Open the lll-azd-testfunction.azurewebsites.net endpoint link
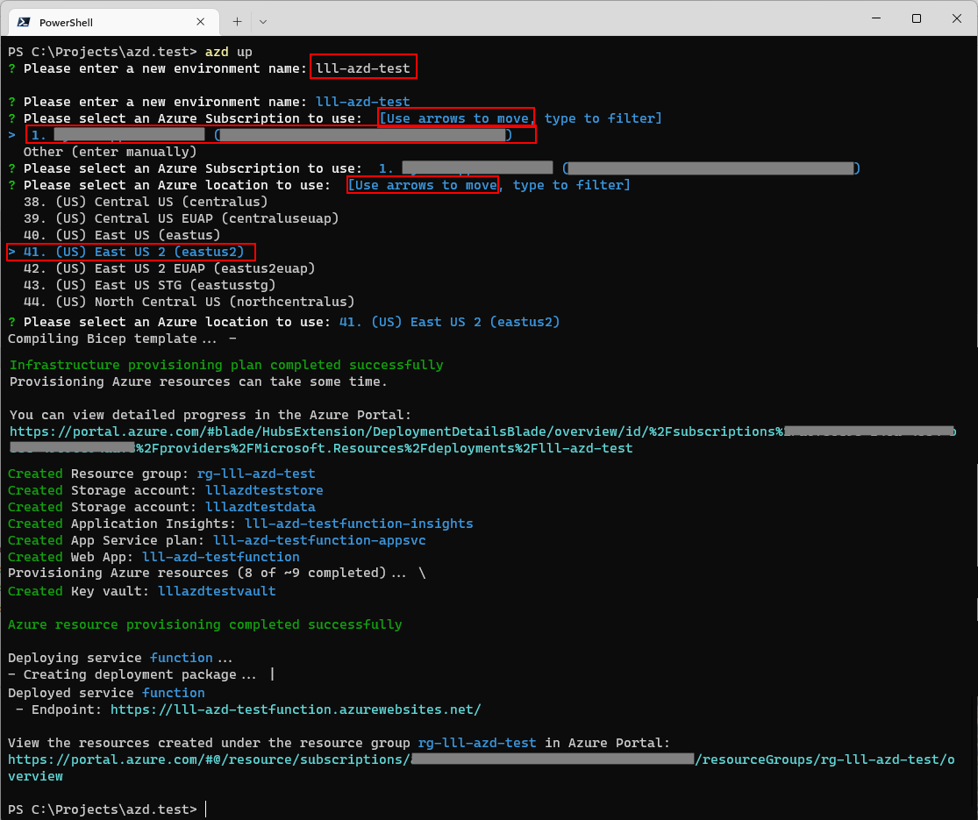The height and width of the screenshot is (820, 978). (x=296, y=709)
